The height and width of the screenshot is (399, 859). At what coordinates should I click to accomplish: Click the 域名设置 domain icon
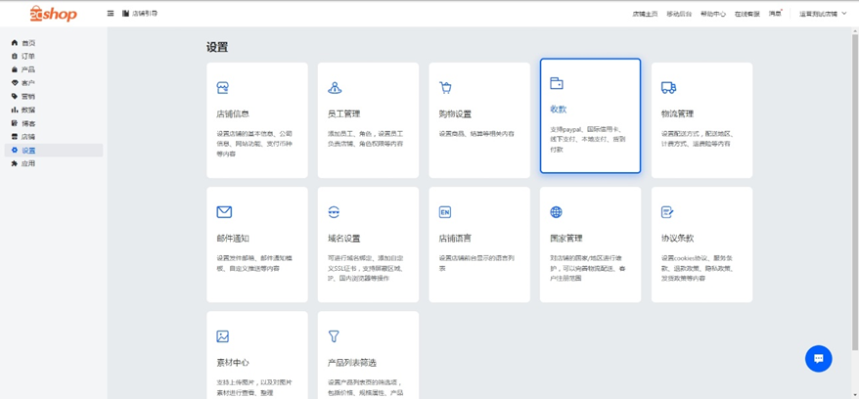335,212
